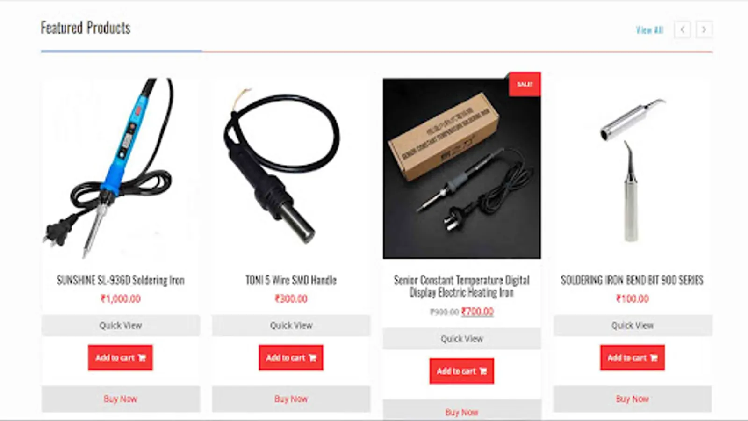Viewport: 748px width, 421px height.
Task: Add Senior Constant Temperature iron to cart
Action: 461,371
